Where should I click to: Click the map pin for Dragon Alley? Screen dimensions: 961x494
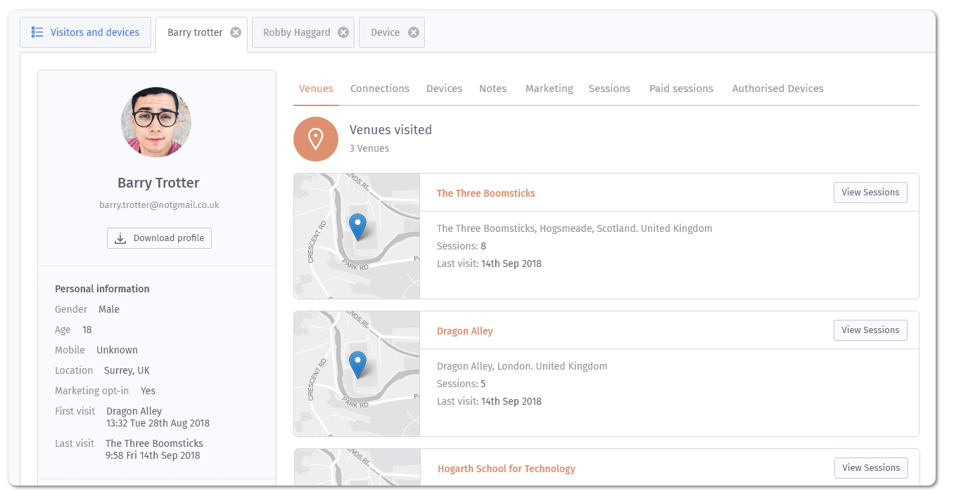point(358,364)
